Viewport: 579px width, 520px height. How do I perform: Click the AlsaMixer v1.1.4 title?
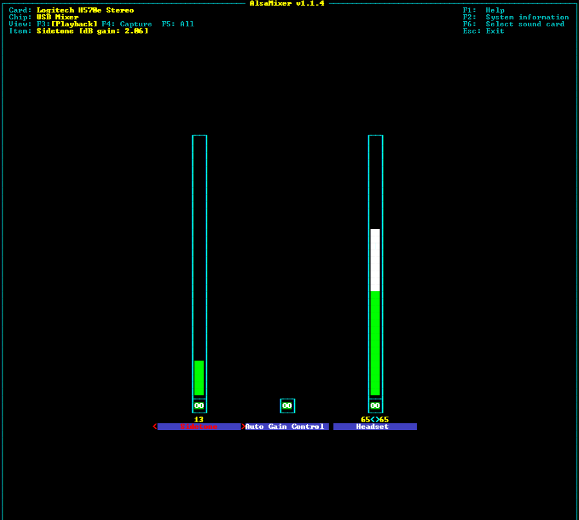287,3
